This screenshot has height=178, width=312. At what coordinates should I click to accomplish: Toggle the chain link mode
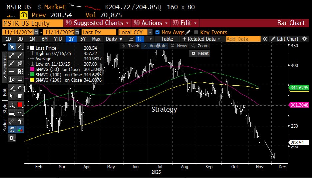[12, 121]
